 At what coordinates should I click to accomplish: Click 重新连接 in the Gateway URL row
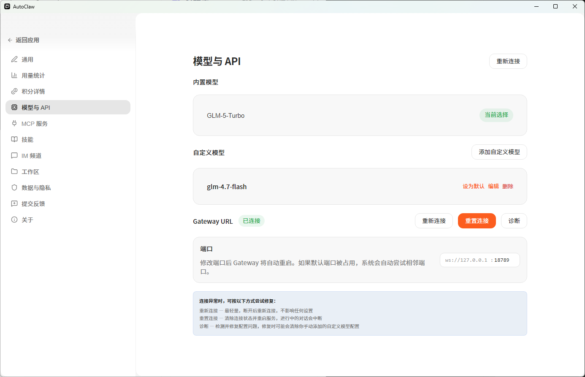tap(434, 221)
